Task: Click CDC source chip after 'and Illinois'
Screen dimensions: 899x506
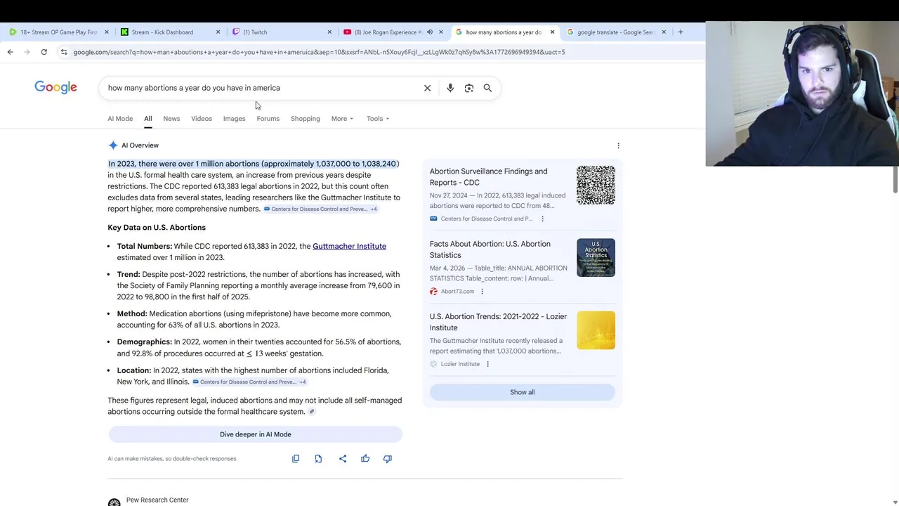Action: (249, 382)
